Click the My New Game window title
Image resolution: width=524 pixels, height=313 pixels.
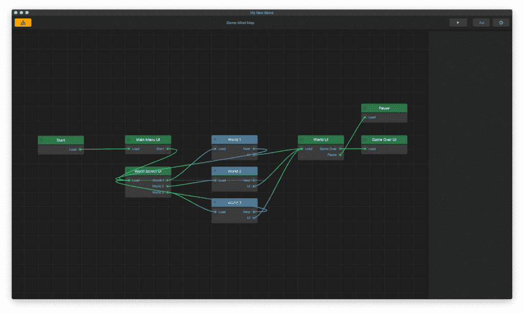pos(262,13)
